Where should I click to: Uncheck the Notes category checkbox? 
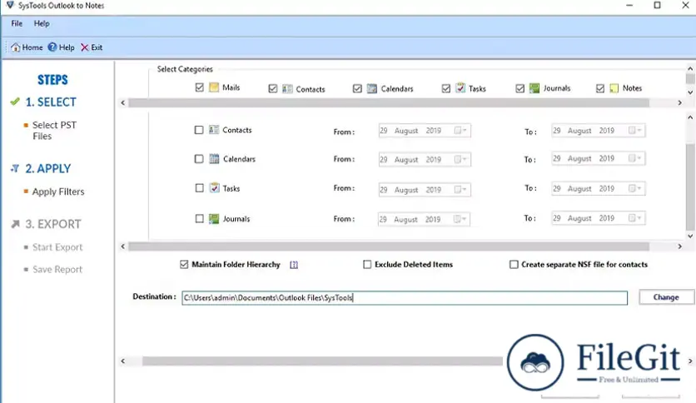point(600,89)
